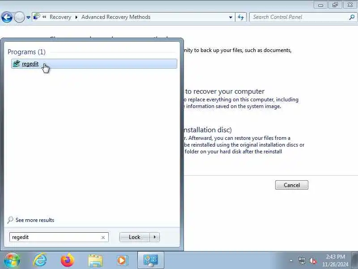Click See more results link

point(35,220)
